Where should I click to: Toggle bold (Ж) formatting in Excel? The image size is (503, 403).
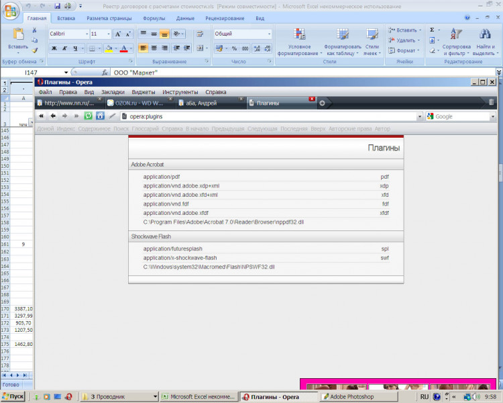(54, 48)
